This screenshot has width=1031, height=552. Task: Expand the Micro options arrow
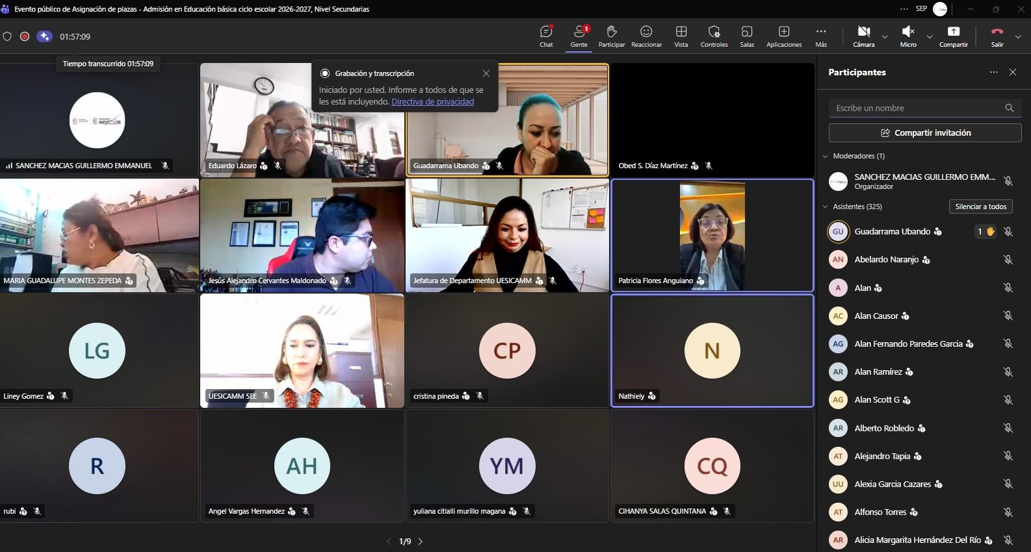click(929, 36)
